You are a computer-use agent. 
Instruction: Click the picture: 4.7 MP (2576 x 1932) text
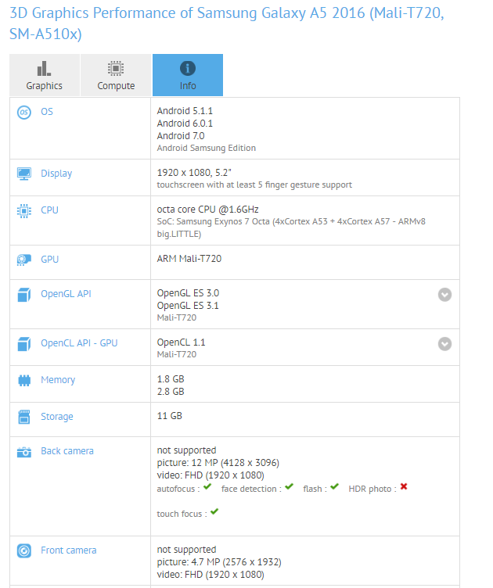(x=219, y=562)
